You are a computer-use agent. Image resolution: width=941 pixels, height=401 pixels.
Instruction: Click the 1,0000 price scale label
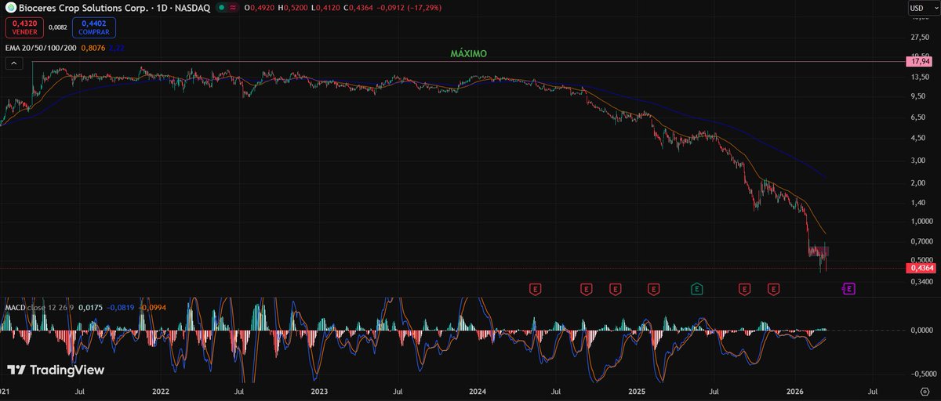[x=920, y=221]
